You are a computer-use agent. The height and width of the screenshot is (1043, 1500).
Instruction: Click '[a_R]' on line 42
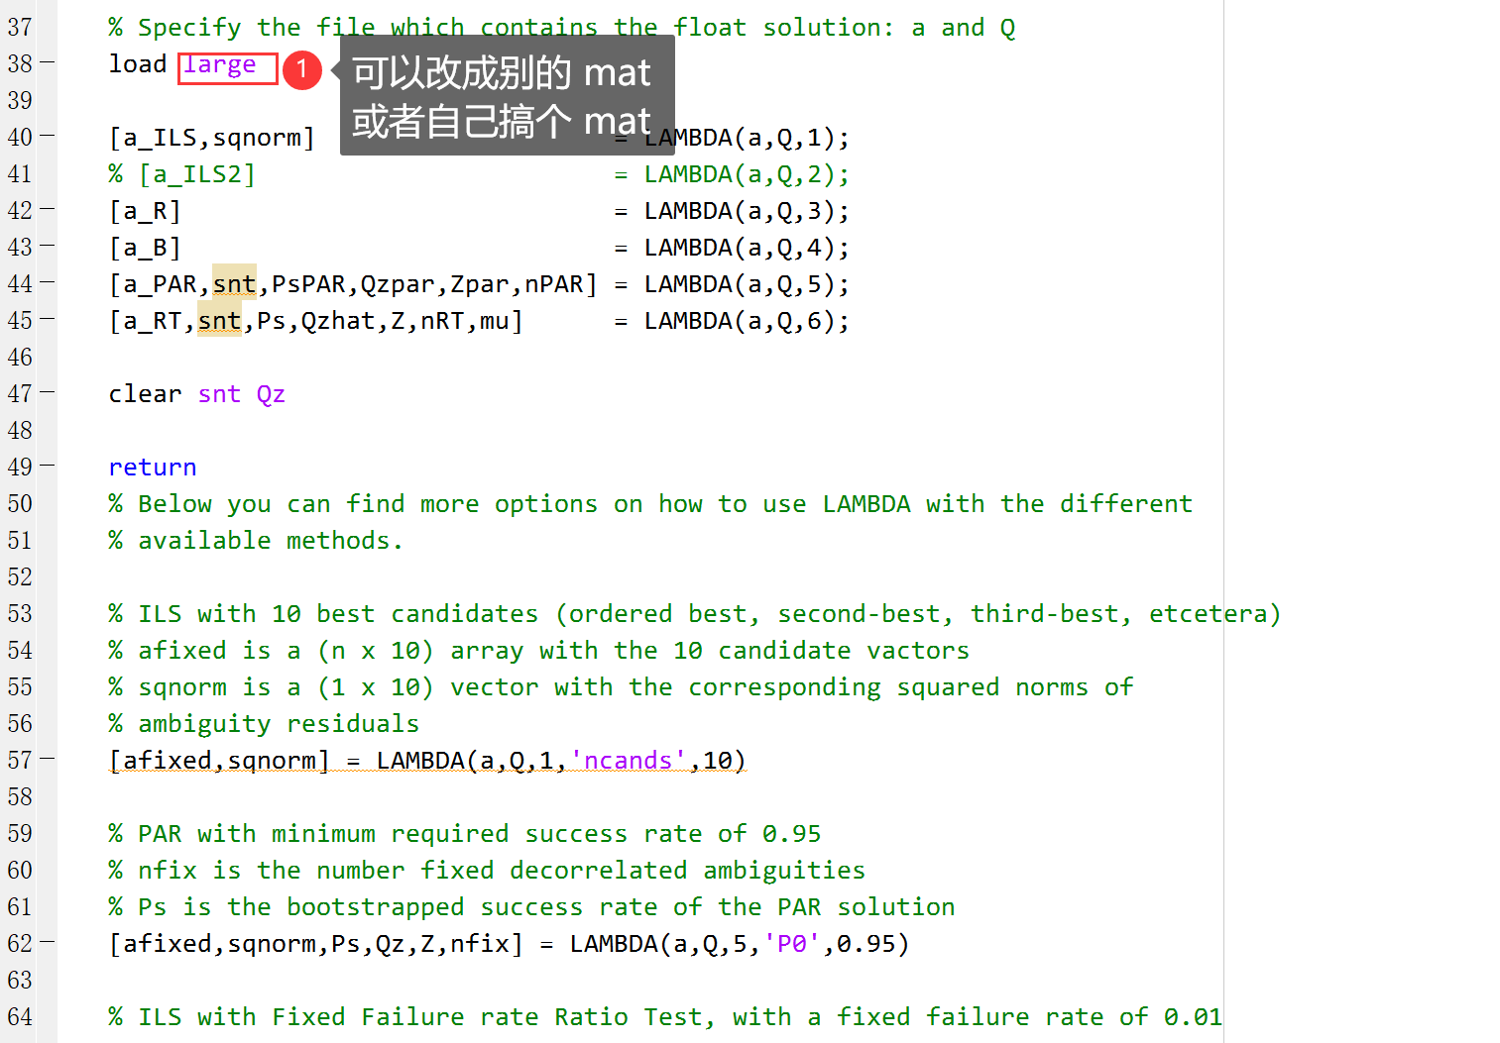pyautogui.click(x=145, y=211)
